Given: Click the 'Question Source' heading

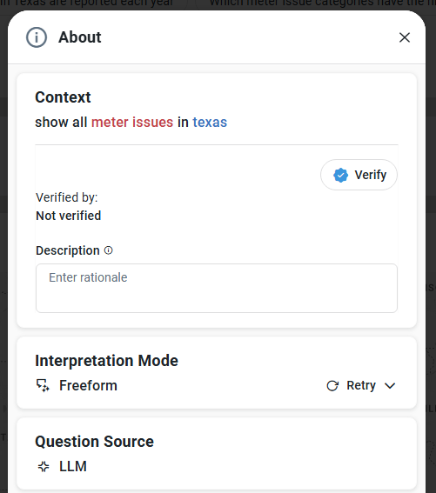Looking at the screenshot, I should 95,442.
